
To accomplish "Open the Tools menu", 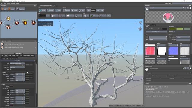I will [8, 3].
